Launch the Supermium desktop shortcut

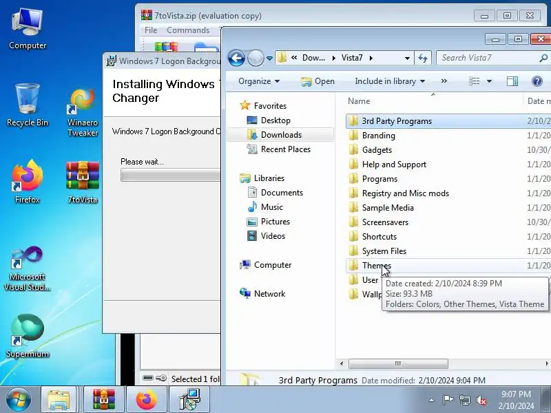click(x=28, y=336)
